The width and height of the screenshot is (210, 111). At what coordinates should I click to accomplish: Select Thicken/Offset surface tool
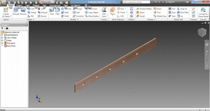[x=144, y=9]
